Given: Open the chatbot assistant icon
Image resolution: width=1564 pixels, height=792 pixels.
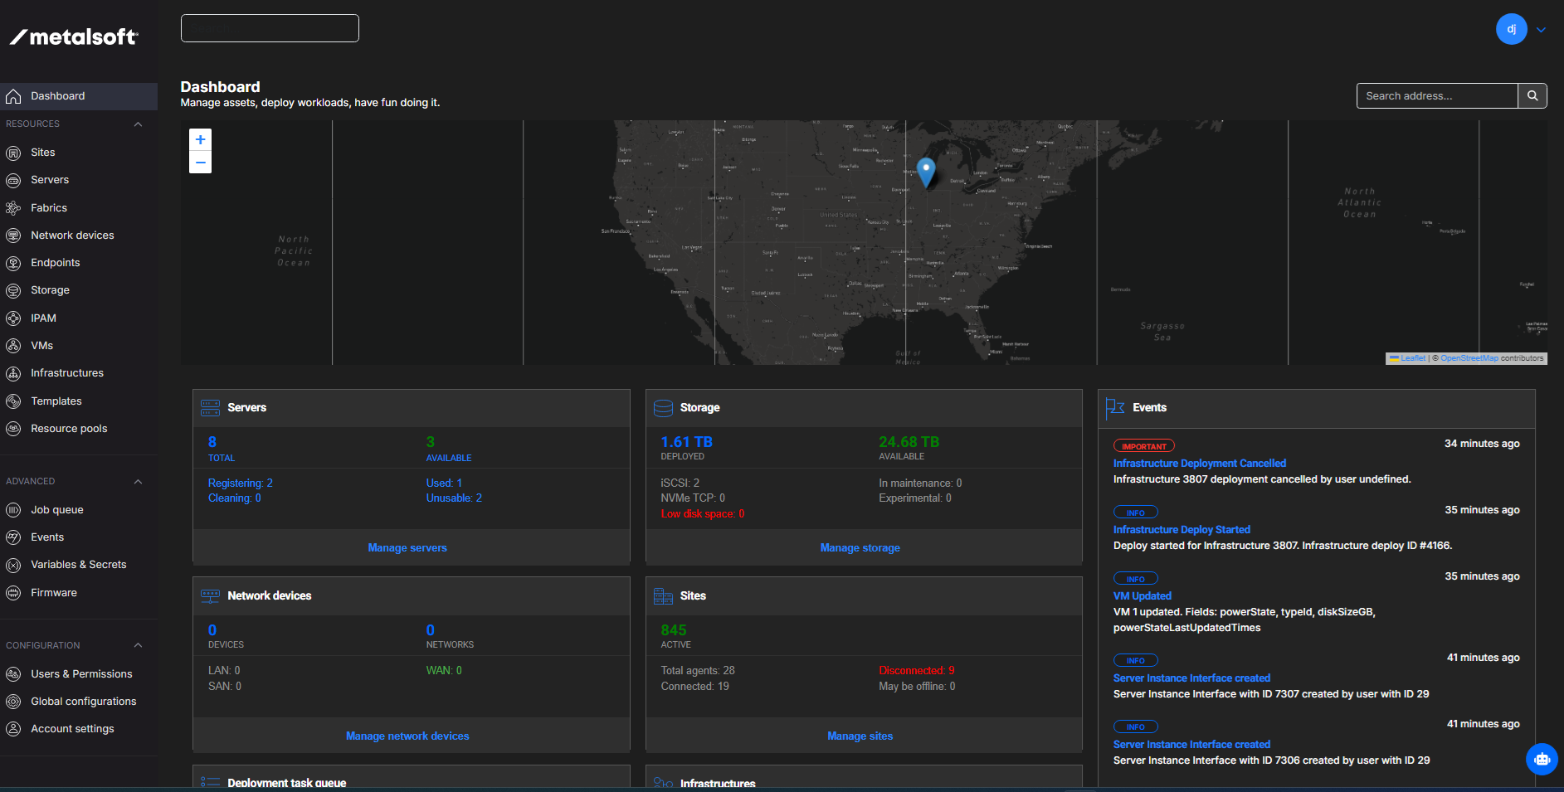Looking at the screenshot, I should coord(1542,759).
